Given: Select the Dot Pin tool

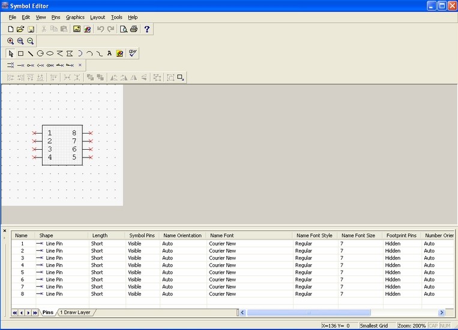Looking at the screenshot, I should pos(31,65).
